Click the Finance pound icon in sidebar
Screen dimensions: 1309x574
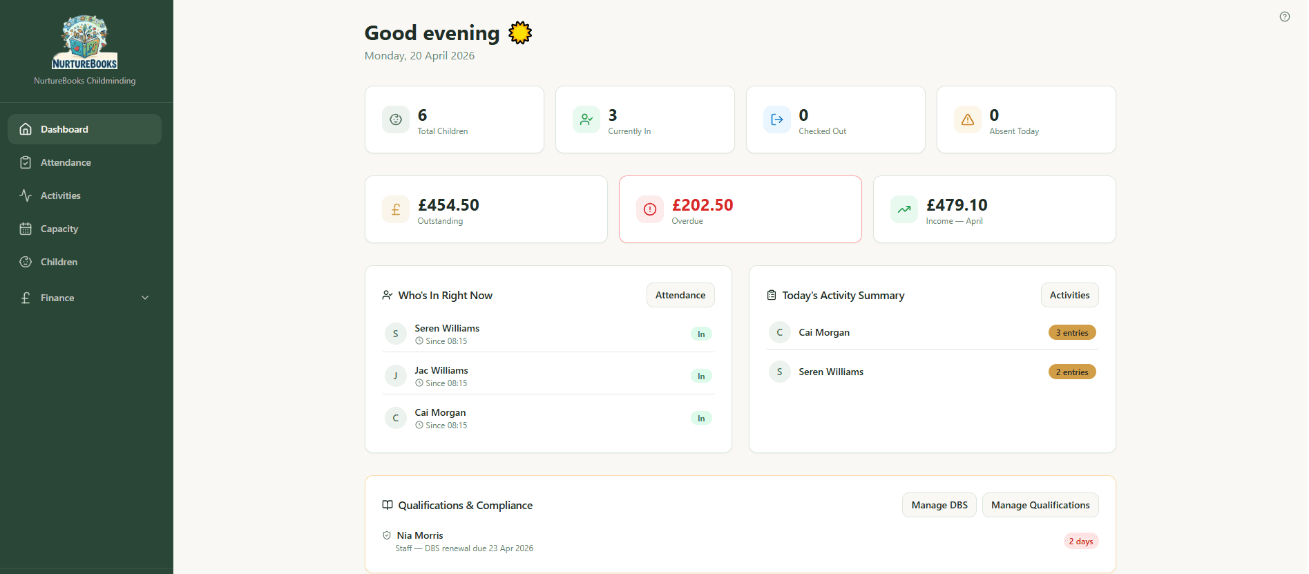click(x=26, y=298)
